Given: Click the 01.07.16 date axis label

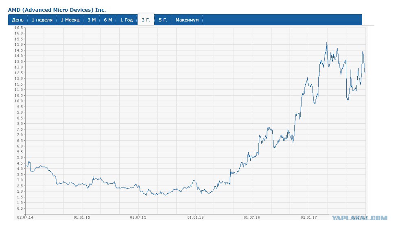Looking at the screenshot, I should [x=252, y=217].
